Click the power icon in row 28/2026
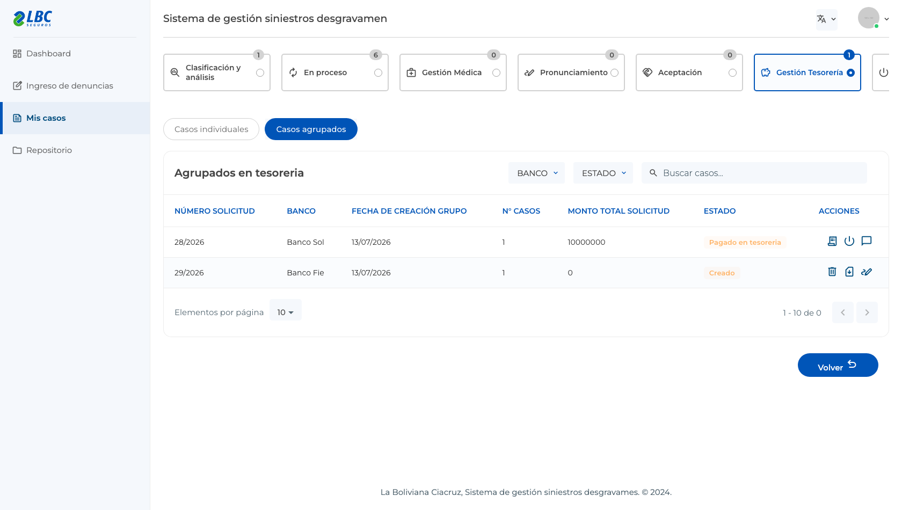 (849, 241)
